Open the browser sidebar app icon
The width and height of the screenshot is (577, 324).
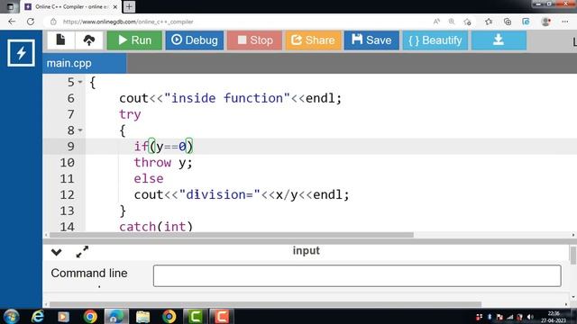click(526, 22)
